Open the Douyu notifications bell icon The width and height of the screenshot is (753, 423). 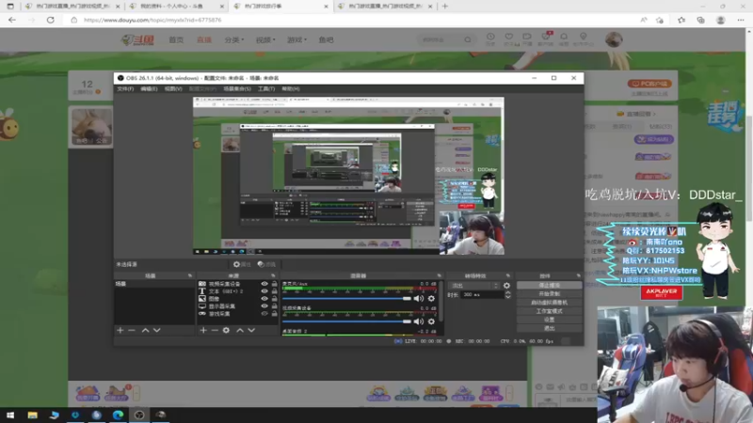point(564,39)
